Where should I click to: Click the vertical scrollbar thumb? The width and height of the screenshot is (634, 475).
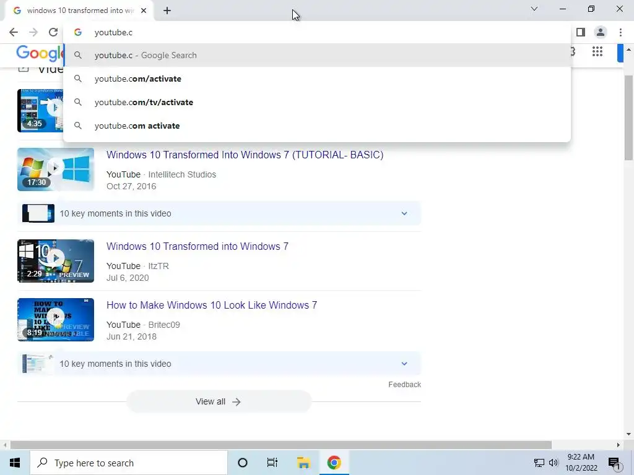628,118
